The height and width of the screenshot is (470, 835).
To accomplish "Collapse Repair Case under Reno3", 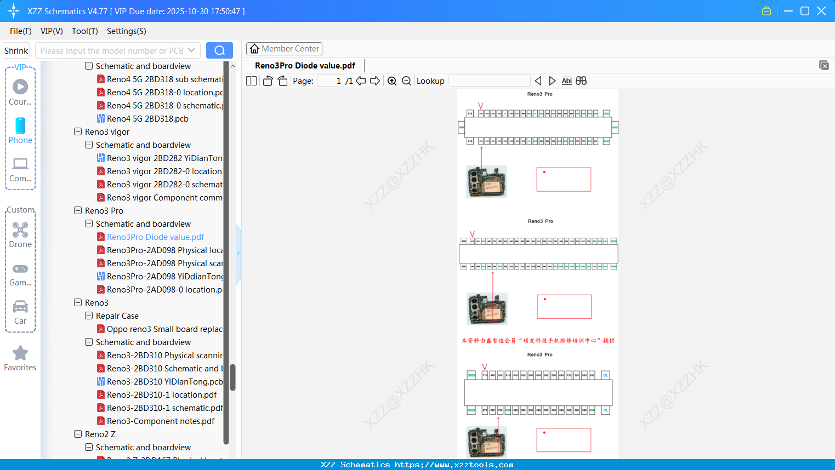I will click(x=89, y=316).
